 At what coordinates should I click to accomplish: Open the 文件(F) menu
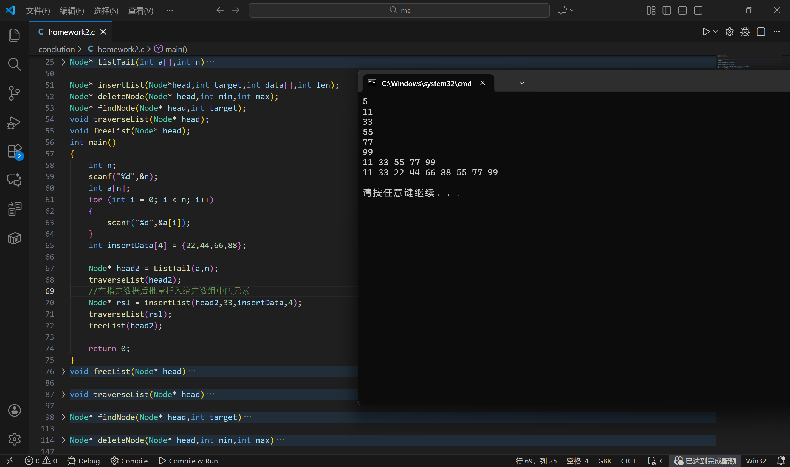click(x=38, y=11)
